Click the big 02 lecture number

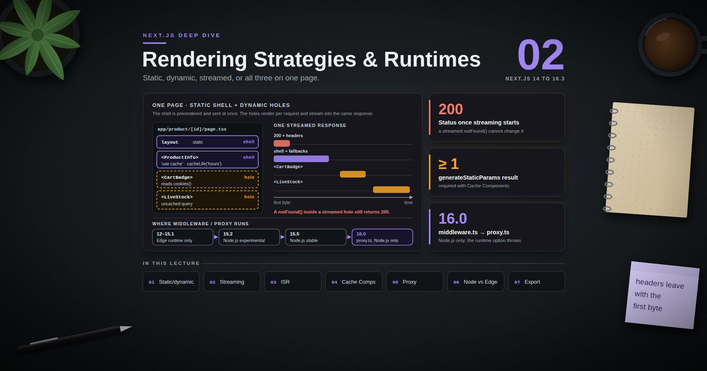(541, 55)
